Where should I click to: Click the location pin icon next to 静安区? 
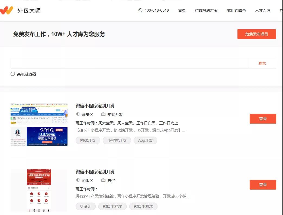tap(78, 114)
